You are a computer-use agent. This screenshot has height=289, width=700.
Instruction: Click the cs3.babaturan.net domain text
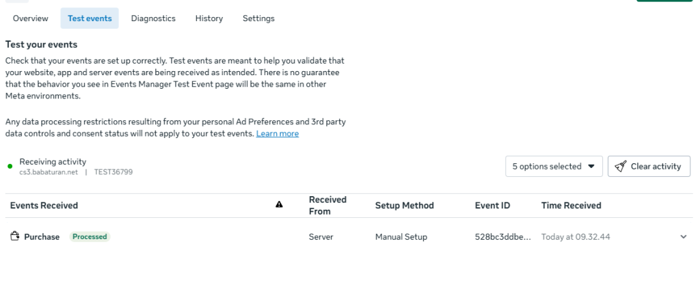pos(49,173)
